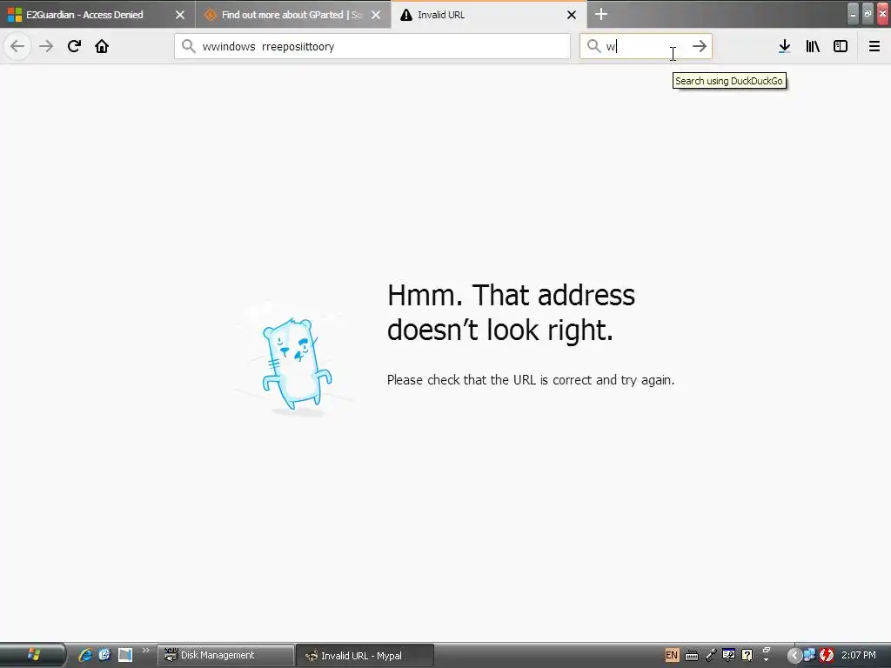Open the browser hamburger menu

tap(874, 46)
